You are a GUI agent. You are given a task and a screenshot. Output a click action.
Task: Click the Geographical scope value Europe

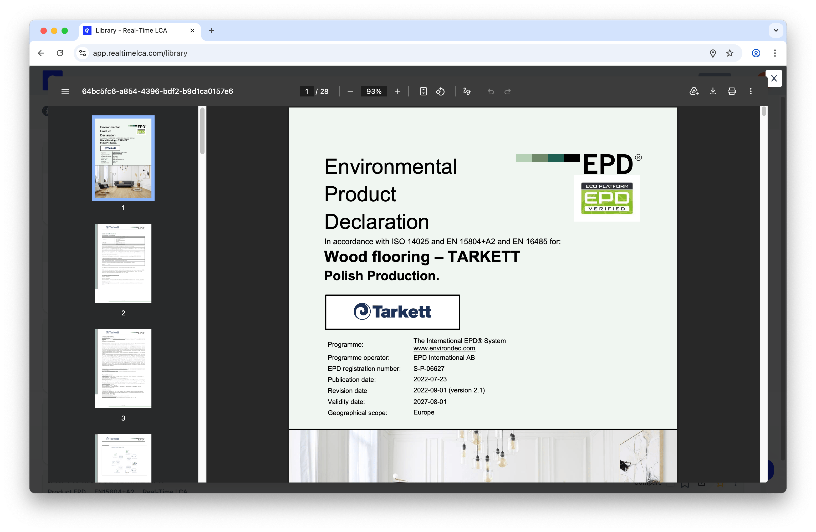point(424,412)
